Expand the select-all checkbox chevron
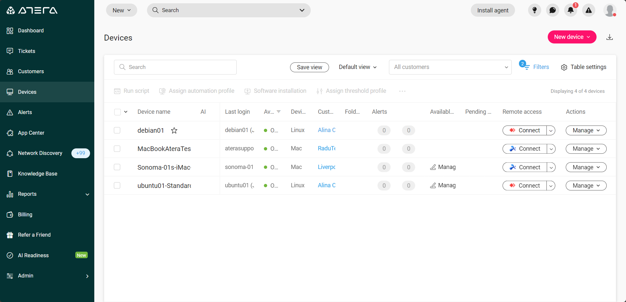 coord(126,112)
